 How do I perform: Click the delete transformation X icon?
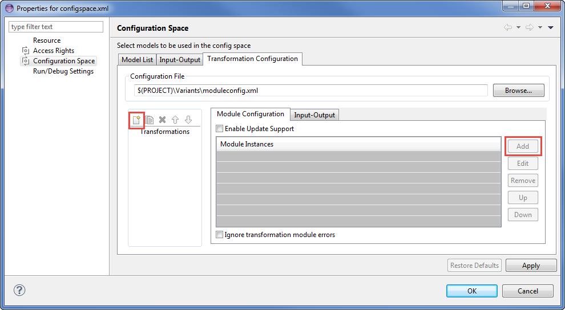point(163,120)
